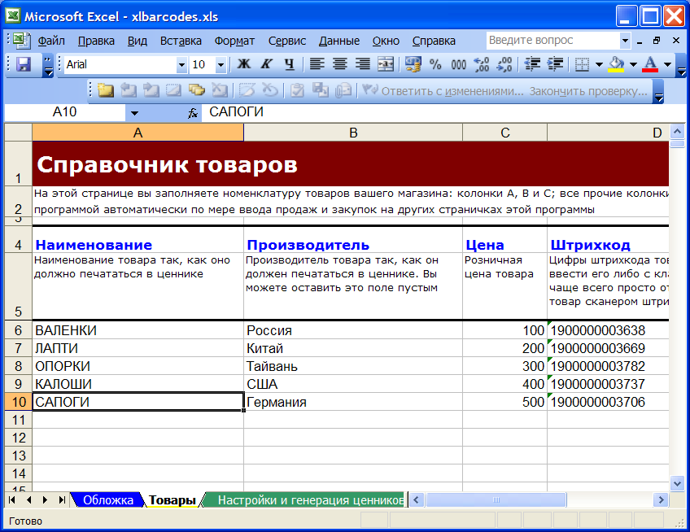Open the font size dropdown
690x532 pixels.
click(x=221, y=64)
